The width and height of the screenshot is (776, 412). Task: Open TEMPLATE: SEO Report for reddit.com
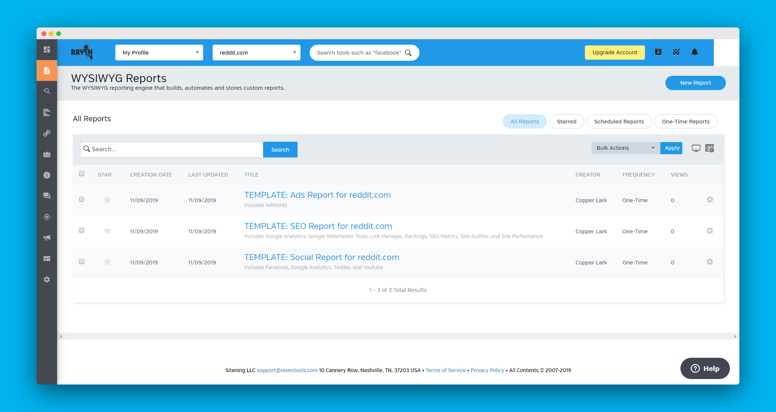point(318,226)
